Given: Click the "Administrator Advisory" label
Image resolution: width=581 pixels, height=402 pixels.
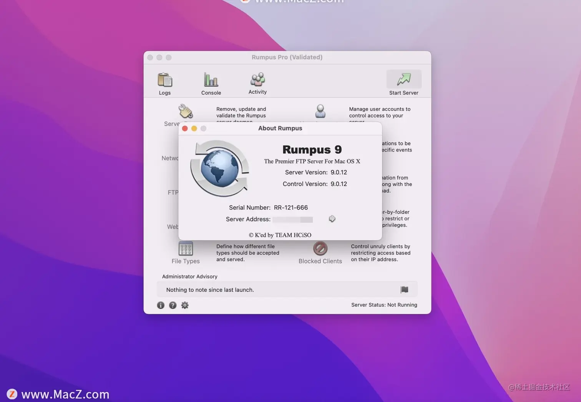Looking at the screenshot, I should (x=190, y=276).
